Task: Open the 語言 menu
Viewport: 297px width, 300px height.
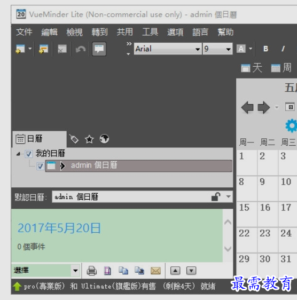Action: tap(200, 32)
